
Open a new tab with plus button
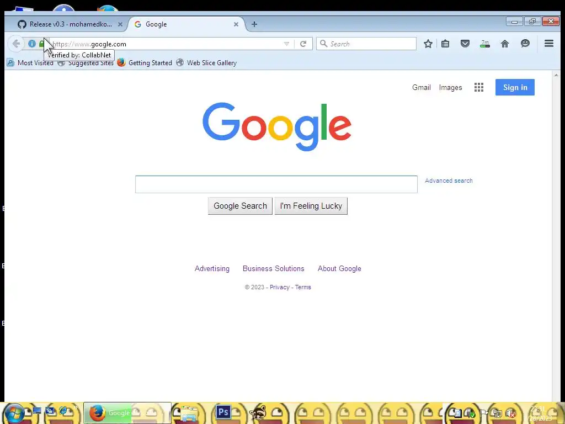pyautogui.click(x=254, y=24)
